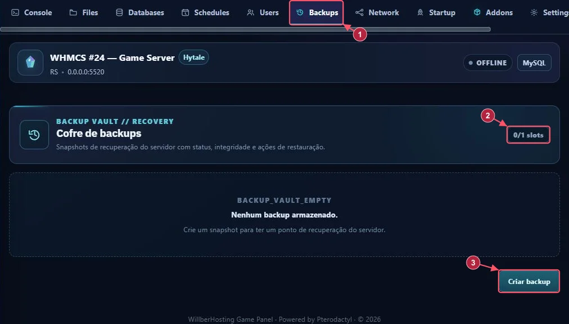Click the Network share icon
Viewport: 569px width, 324px height.
pyautogui.click(x=359, y=13)
